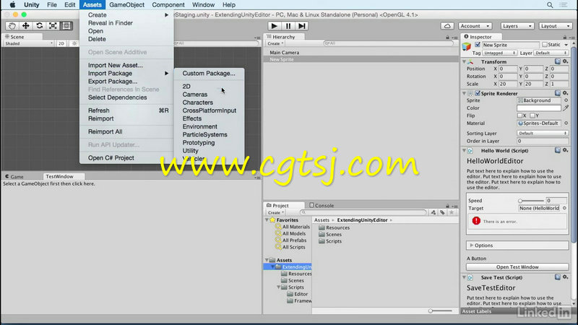The width and height of the screenshot is (578, 325).
Task: Open Project Create button
Action: (275, 212)
